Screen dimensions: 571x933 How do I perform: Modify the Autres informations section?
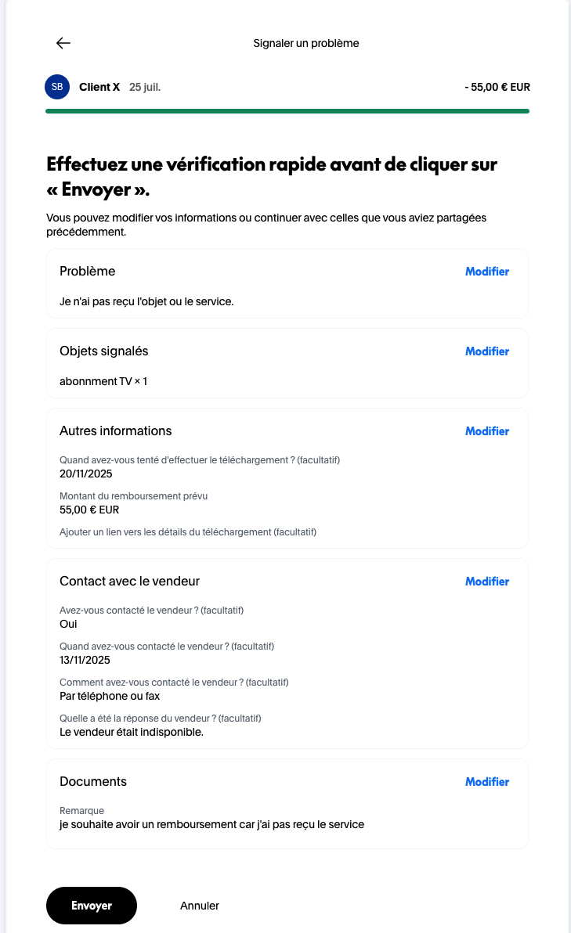tap(486, 431)
